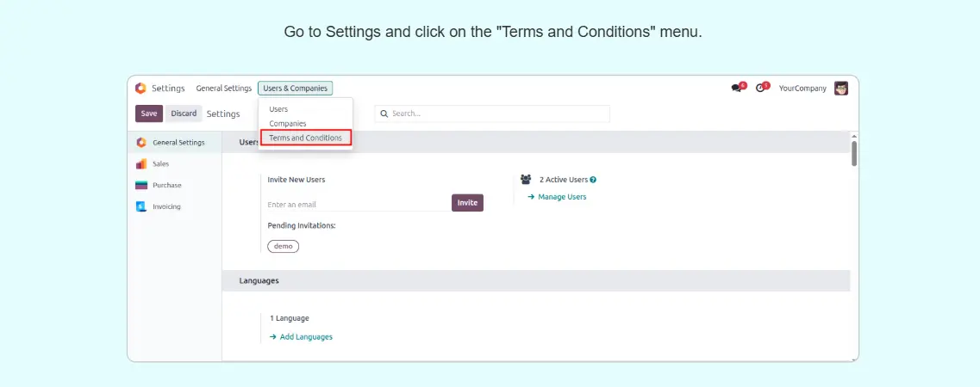Click the Odoo Settings app logo

(x=140, y=88)
